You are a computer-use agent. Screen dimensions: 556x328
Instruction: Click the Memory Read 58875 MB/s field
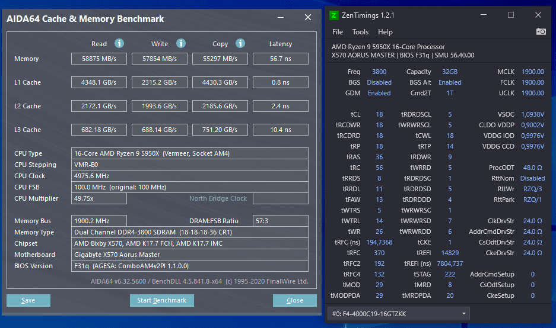pos(99,59)
